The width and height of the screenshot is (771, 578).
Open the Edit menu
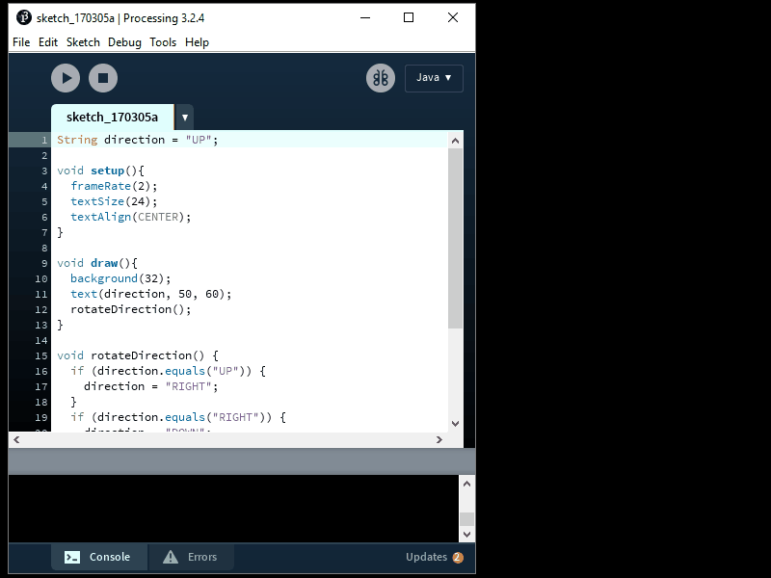[48, 42]
